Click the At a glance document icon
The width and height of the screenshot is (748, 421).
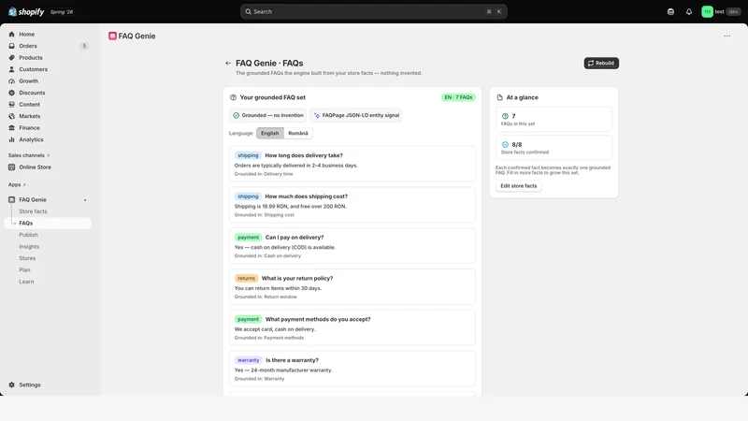click(x=499, y=97)
